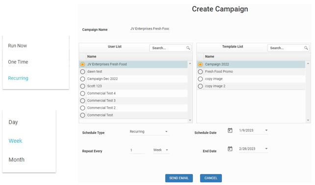Choose Recurring from schedule type options

[18, 78]
